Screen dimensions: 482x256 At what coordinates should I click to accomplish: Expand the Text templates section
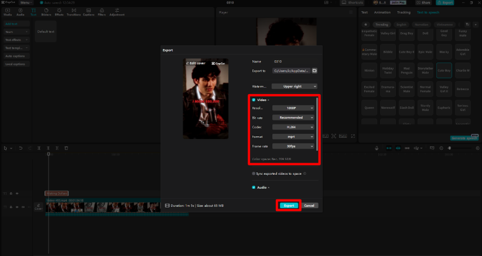(x=16, y=48)
